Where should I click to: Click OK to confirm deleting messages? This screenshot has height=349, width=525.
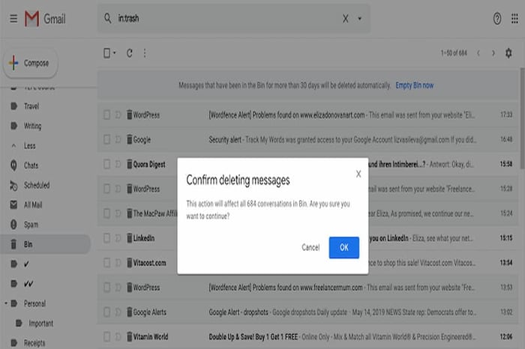343,247
